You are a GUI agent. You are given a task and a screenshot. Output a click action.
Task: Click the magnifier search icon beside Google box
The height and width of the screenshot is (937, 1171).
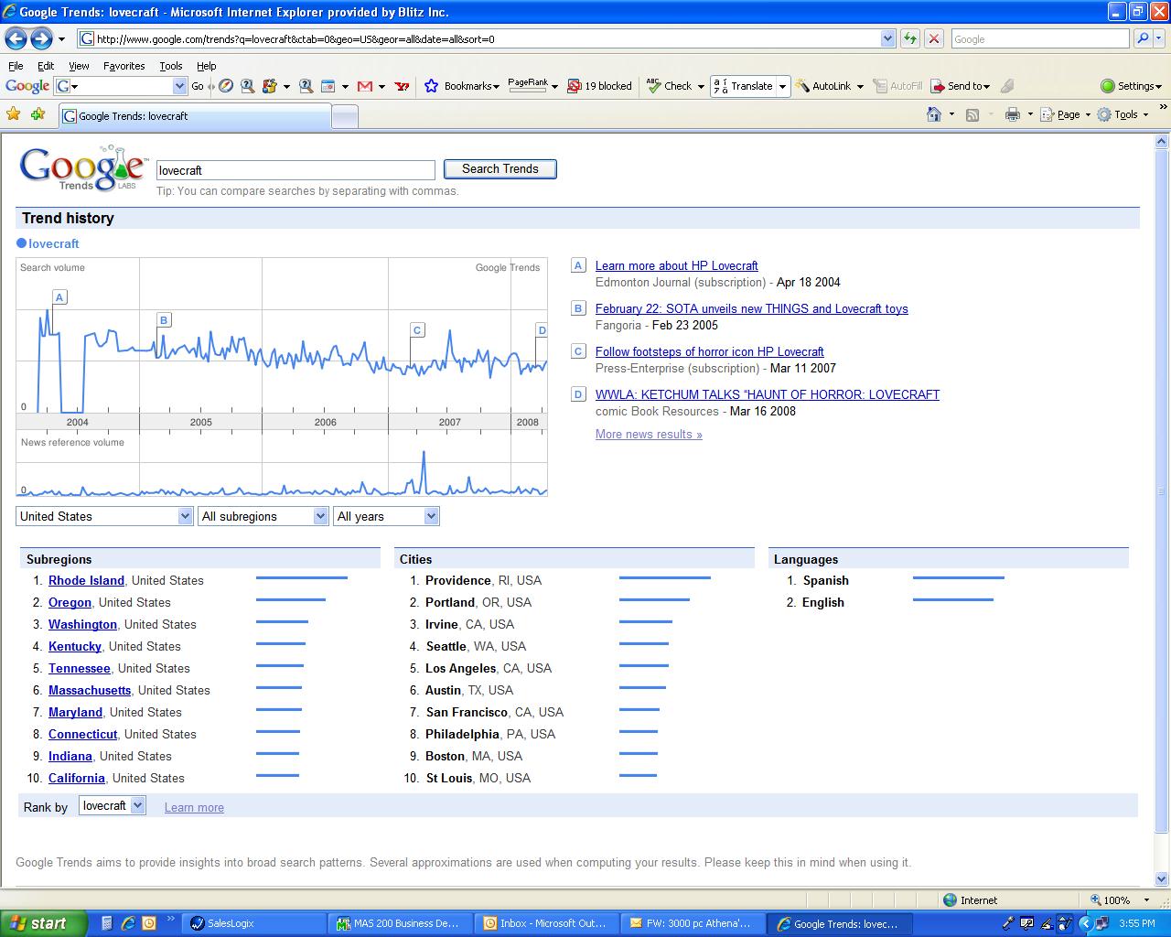click(x=1143, y=38)
